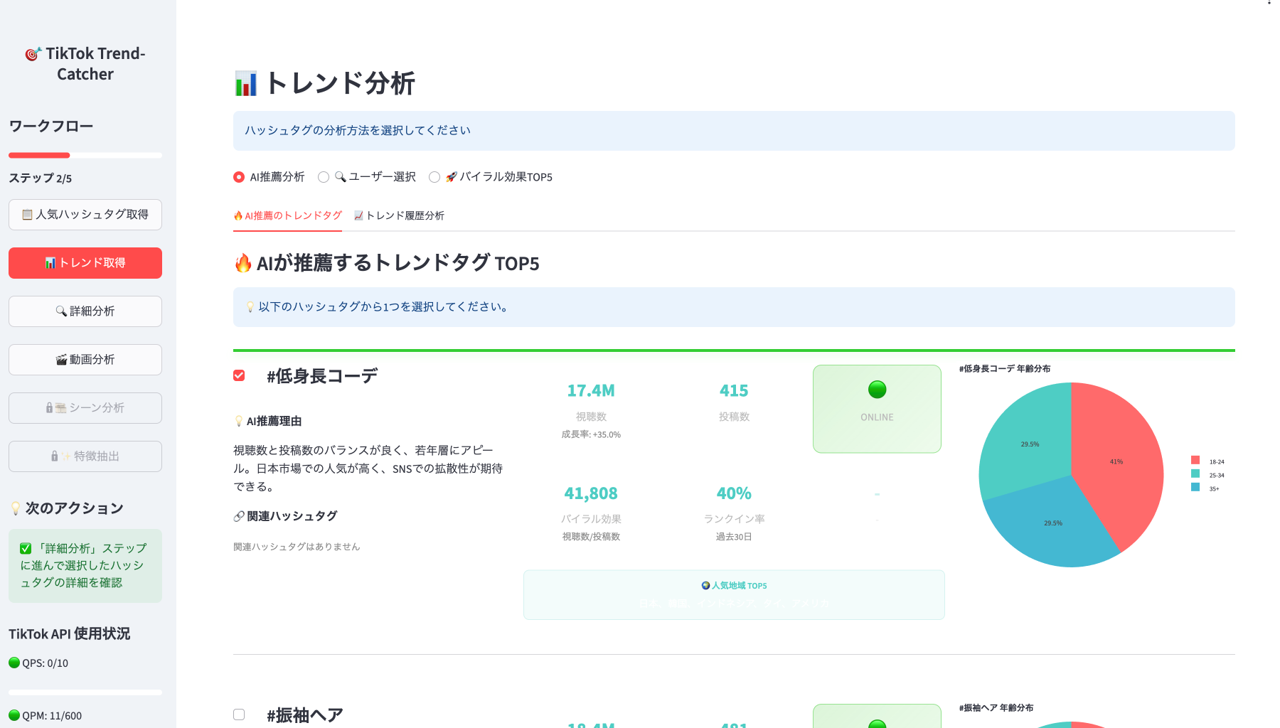Check the #振袖ヘア checkbox

pos(239,714)
